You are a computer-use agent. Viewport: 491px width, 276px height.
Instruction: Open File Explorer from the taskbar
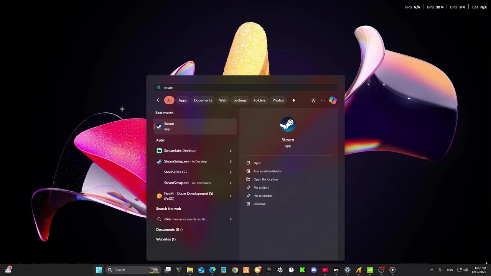[190, 270]
